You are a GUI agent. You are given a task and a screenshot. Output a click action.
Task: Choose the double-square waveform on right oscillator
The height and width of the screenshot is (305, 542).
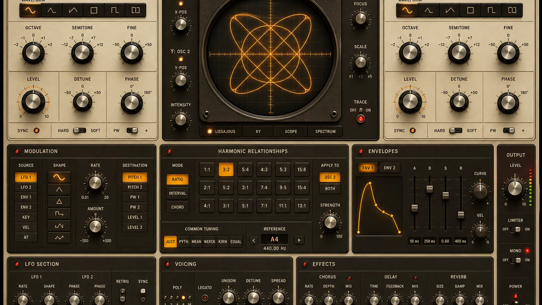point(512,10)
